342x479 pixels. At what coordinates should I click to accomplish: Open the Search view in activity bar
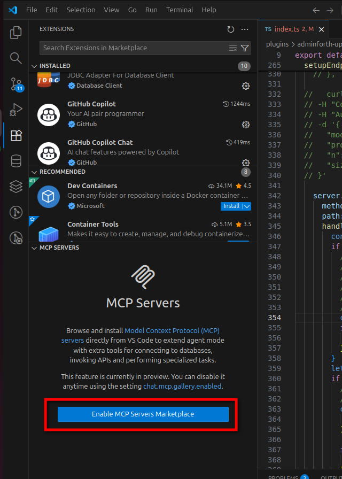tap(16, 58)
